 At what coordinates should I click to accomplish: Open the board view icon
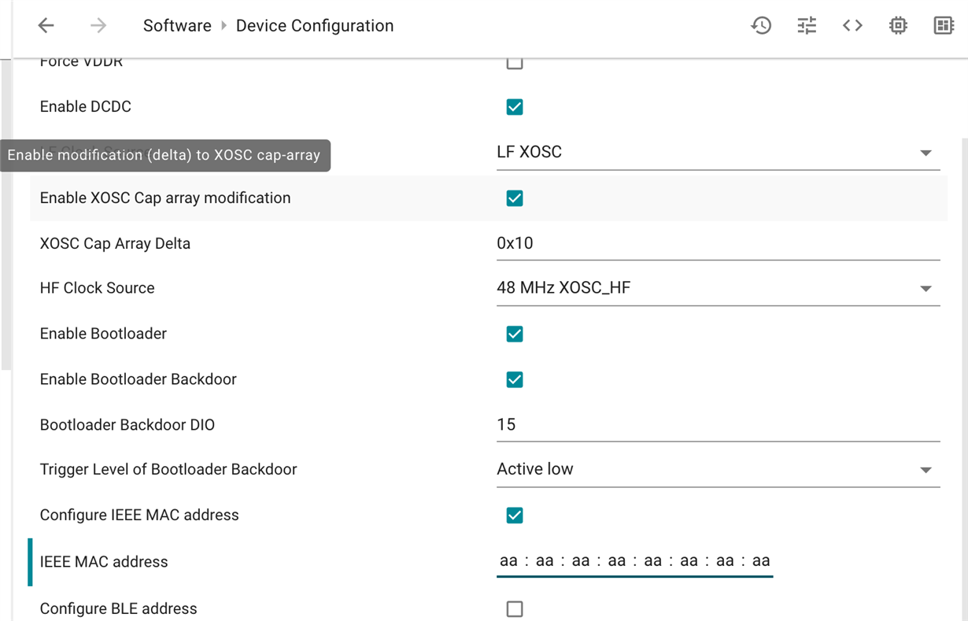coord(944,25)
